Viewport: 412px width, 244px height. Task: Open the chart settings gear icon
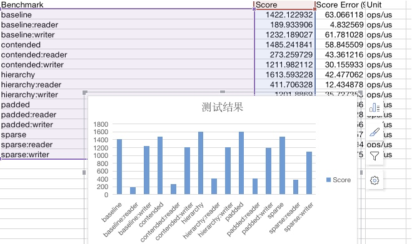click(374, 180)
